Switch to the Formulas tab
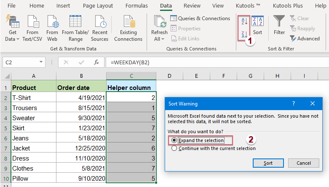 pos(136,6)
